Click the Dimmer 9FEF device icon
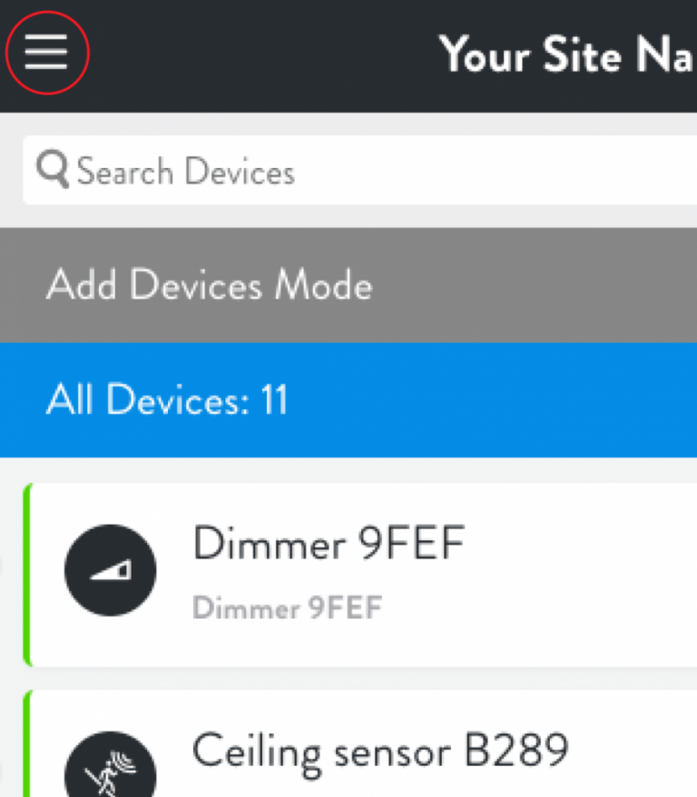This screenshot has width=697, height=797. (110, 570)
